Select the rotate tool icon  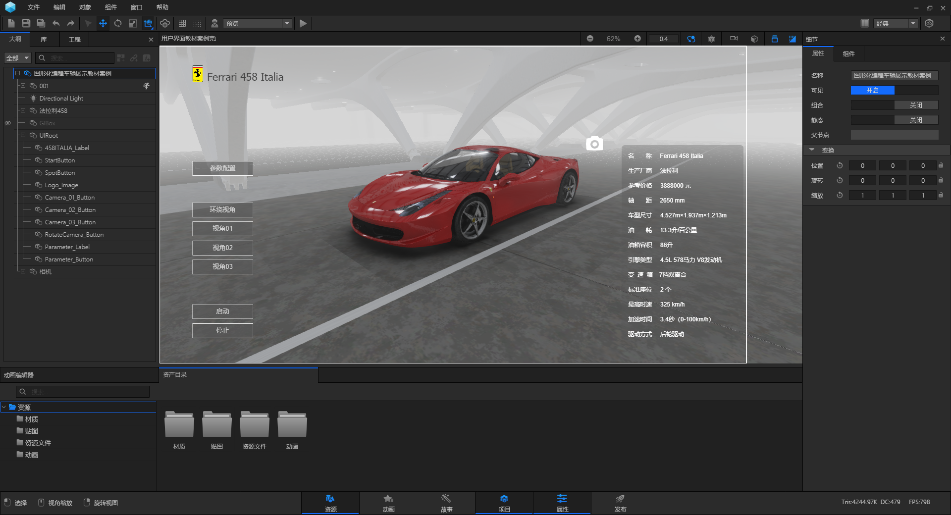(118, 23)
